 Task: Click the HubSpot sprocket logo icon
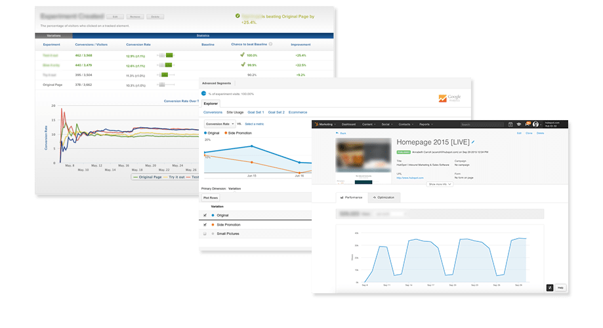[316, 124]
